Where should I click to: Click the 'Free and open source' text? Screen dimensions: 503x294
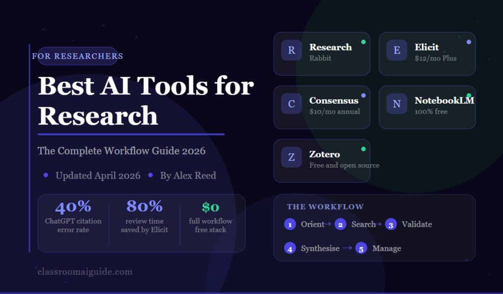click(344, 165)
